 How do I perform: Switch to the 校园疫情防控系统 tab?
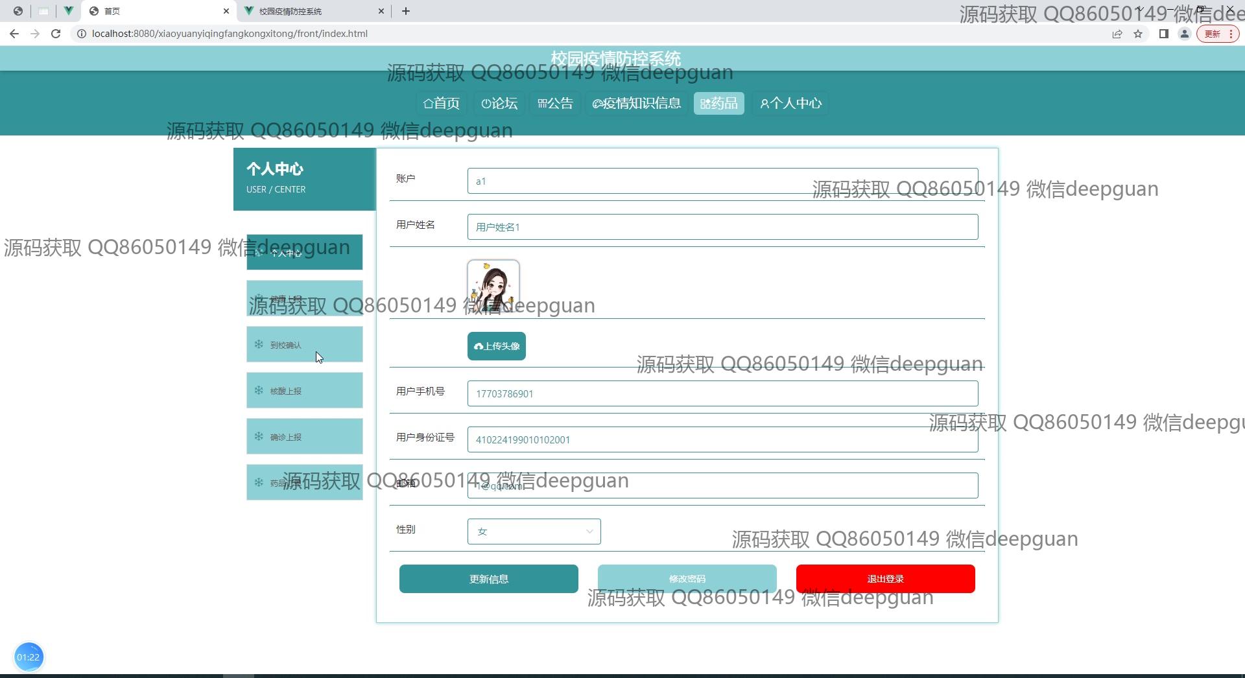[314, 11]
